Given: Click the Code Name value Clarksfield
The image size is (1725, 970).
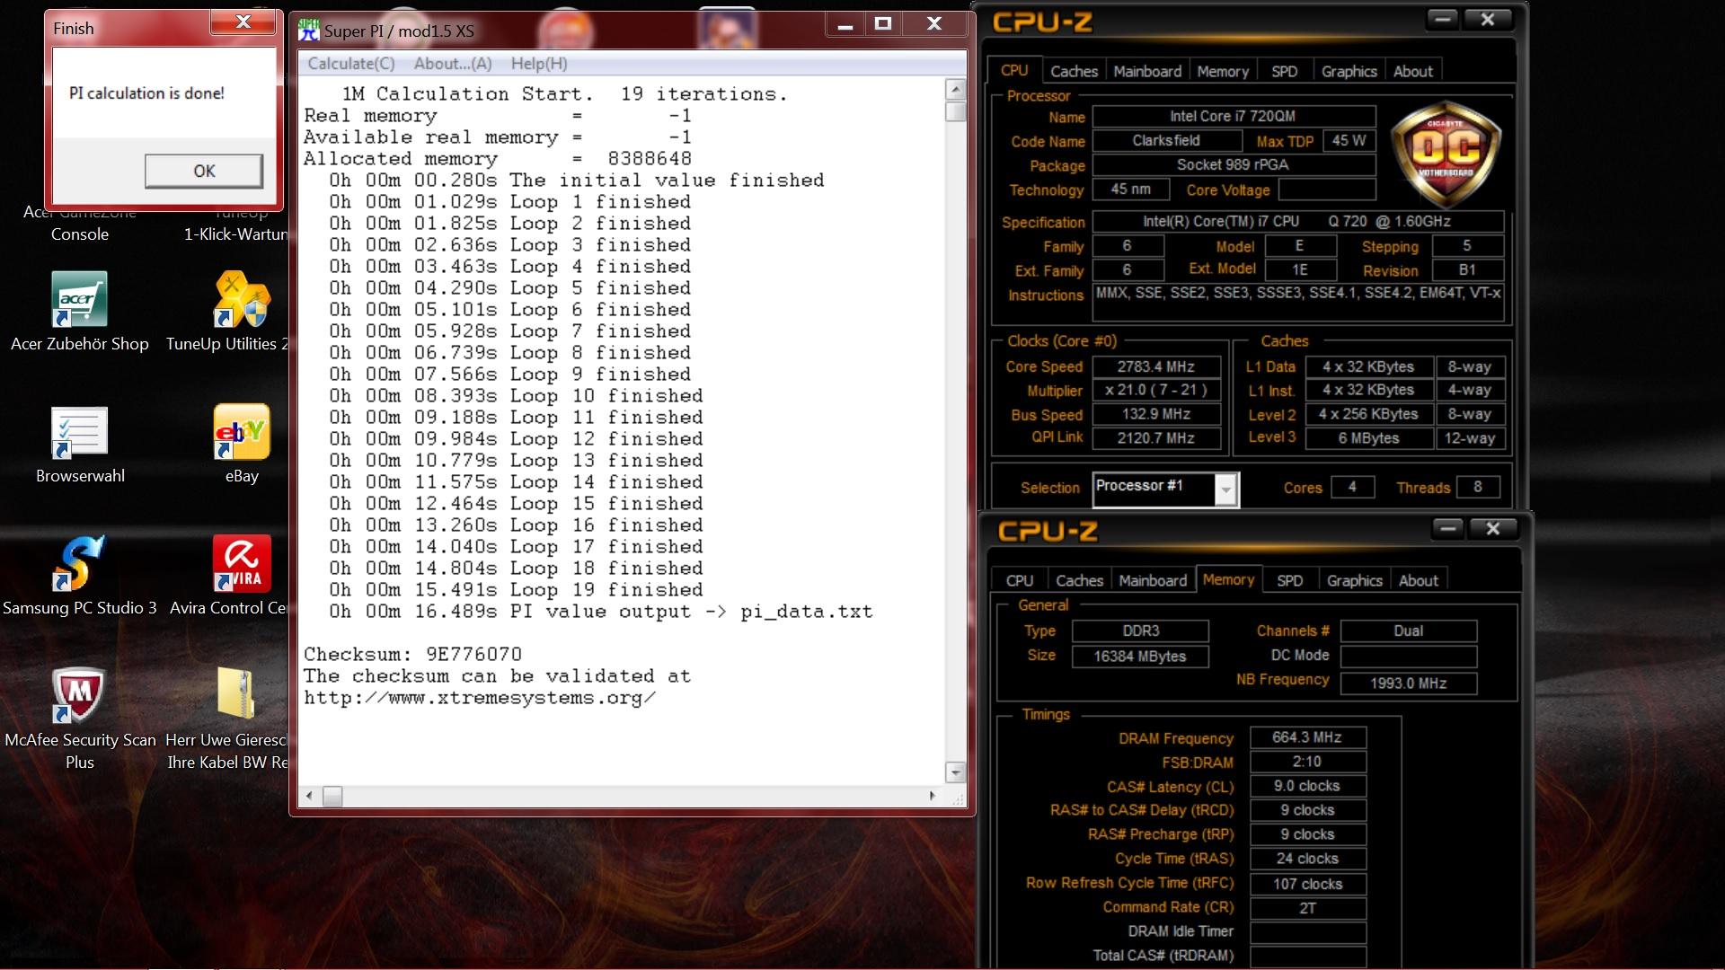Looking at the screenshot, I should pos(1166,140).
